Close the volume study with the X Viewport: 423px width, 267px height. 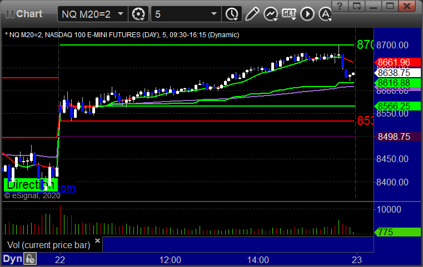[x=97, y=240]
